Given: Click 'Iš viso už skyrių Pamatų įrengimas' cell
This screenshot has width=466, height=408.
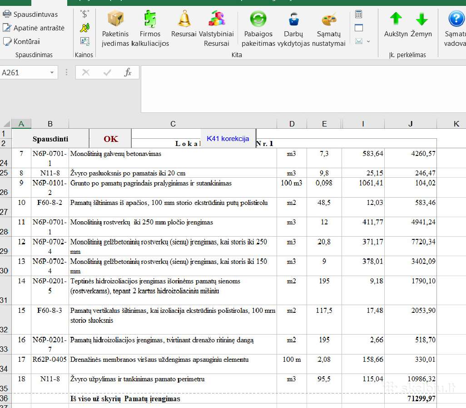Looking at the screenshot, I should coord(173,398).
